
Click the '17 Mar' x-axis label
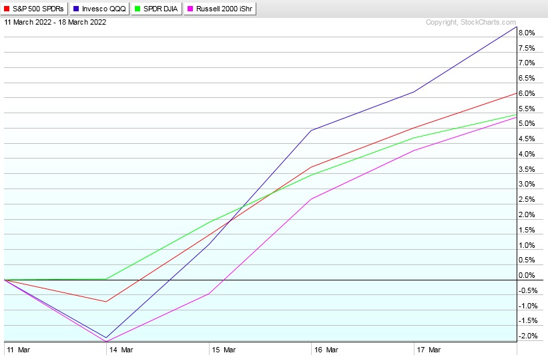click(429, 350)
